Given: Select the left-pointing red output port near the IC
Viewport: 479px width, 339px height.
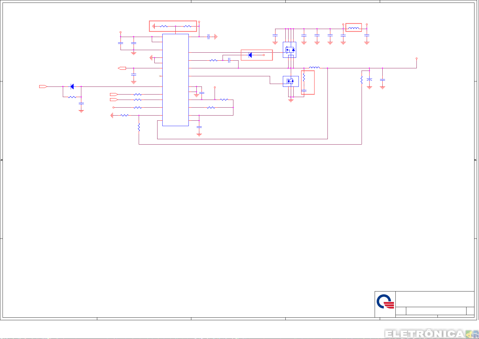Looking at the screenshot, I should (122, 68).
